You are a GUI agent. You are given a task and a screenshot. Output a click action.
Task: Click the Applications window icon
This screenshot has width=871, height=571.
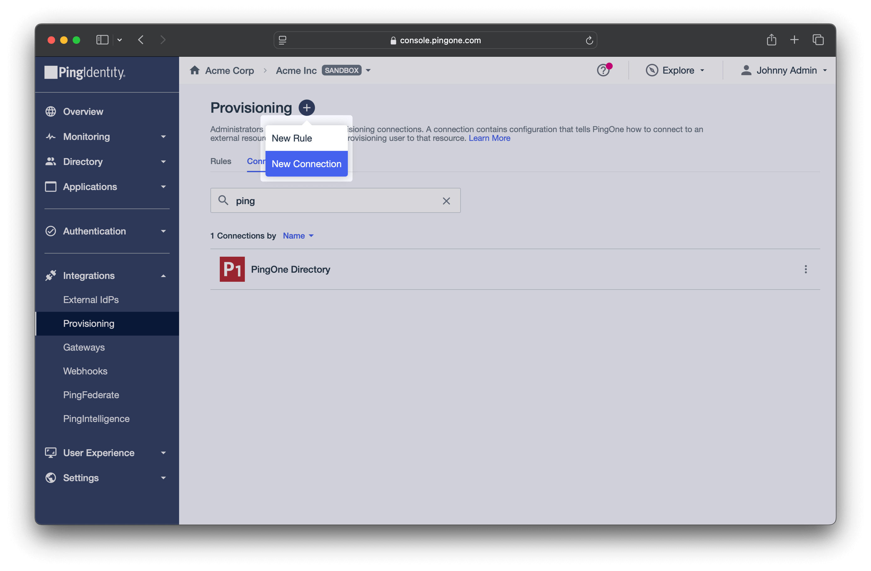pos(50,187)
